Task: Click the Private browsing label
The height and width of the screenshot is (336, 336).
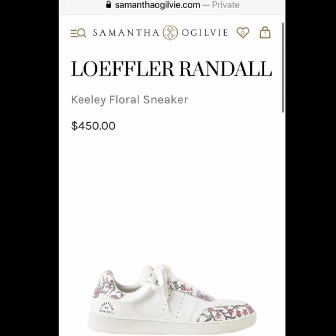Action: coord(226,5)
